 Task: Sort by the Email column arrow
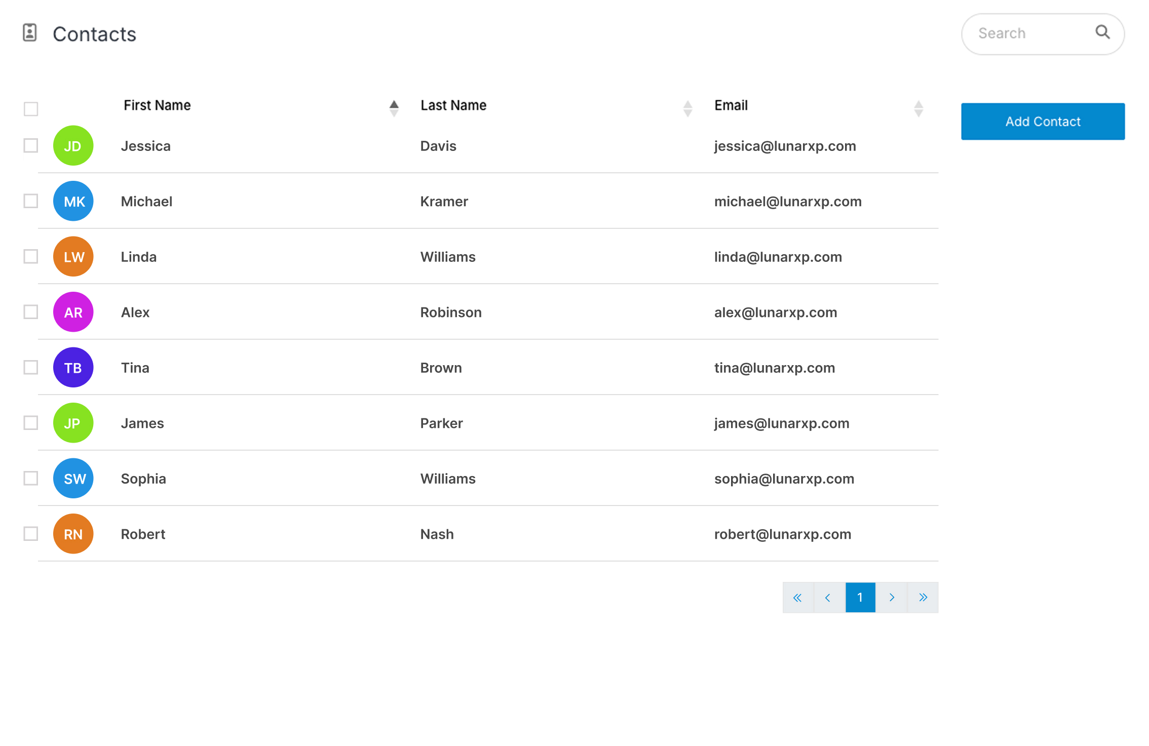tap(918, 108)
